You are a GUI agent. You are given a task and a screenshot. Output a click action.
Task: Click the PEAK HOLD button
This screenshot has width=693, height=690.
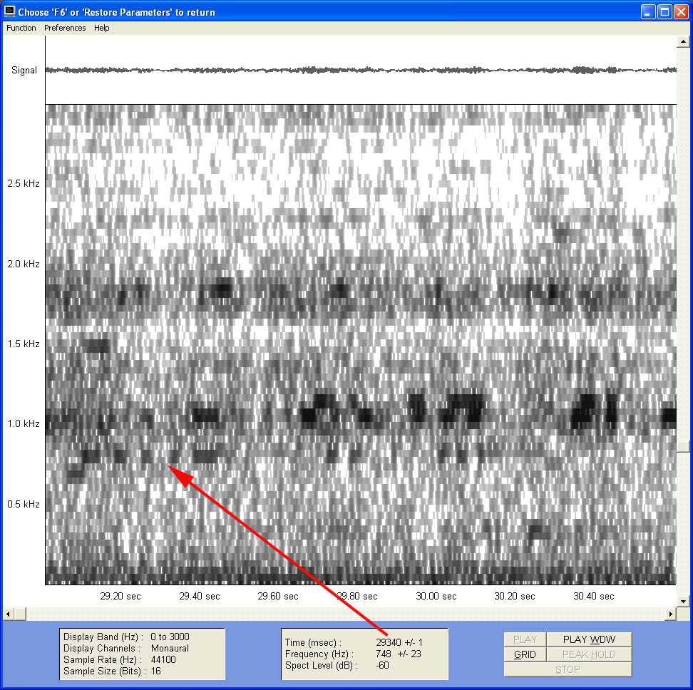coord(589,654)
